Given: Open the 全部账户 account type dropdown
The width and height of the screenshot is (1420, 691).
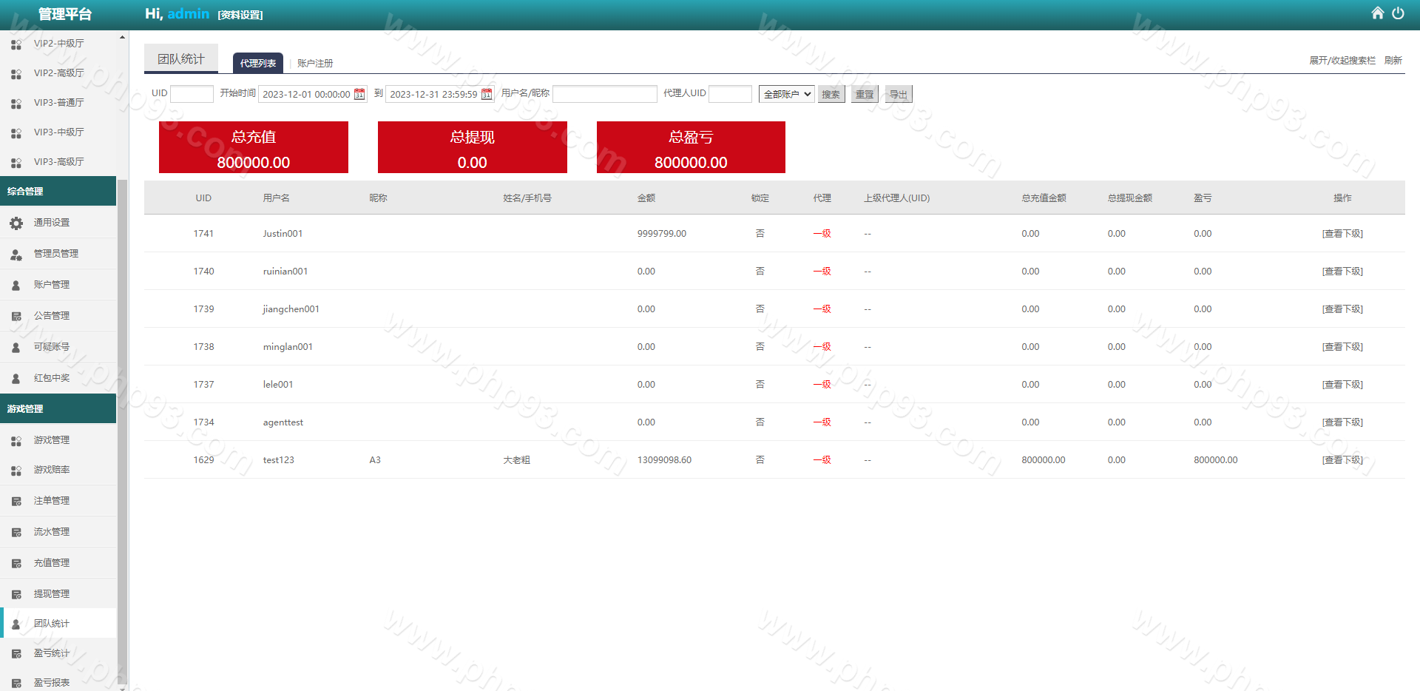Looking at the screenshot, I should pyautogui.click(x=786, y=94).
